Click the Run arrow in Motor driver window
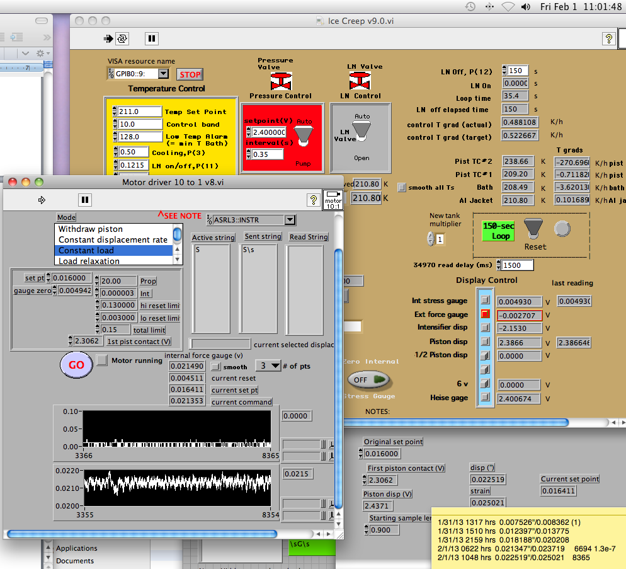This screenshot has height=569, width=626. [42, 200]
